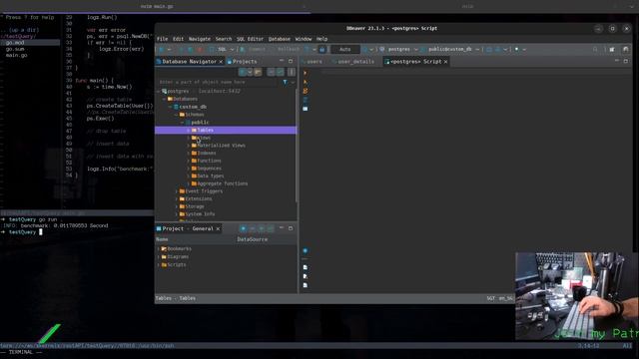Expand the Views folder

(x=189, y=138)
